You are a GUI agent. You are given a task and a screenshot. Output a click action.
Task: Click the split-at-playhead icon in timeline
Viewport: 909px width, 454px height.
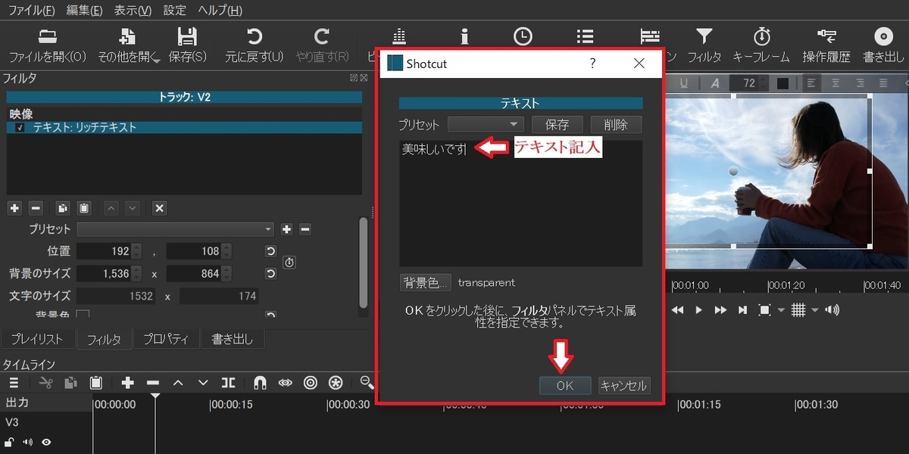coord(228,382)
